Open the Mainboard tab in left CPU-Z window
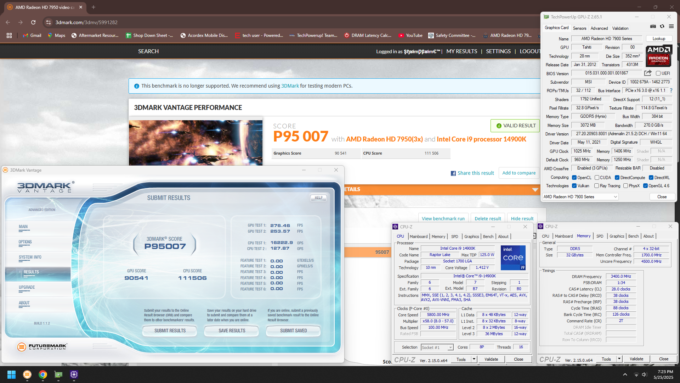Viewport: 680px width, 383px height. [x=419, y=237]
